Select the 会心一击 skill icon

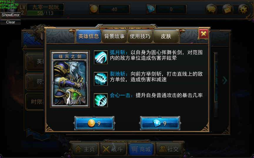tap(101, 100)
